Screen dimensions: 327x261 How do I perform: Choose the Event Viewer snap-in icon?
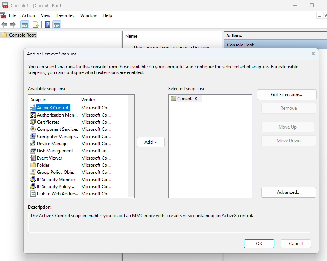[x=33, y=158]
